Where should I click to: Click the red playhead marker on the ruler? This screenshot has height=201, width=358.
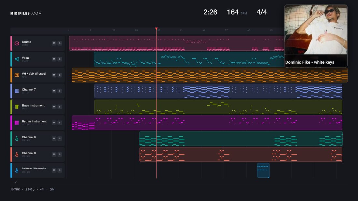tap(157, 29)
